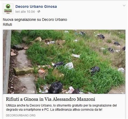Open the shared link preview photo
128x119 pixels.
64,62
